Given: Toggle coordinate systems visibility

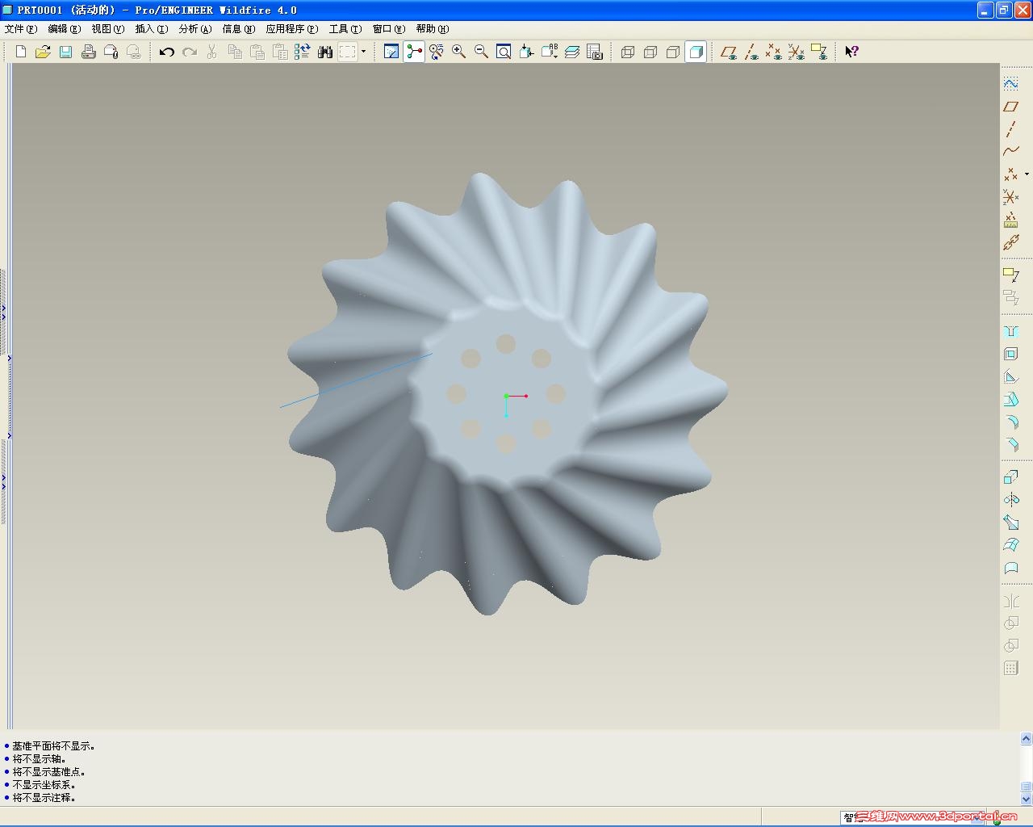Looking at the screenshot, I should [x=797, y=52].
